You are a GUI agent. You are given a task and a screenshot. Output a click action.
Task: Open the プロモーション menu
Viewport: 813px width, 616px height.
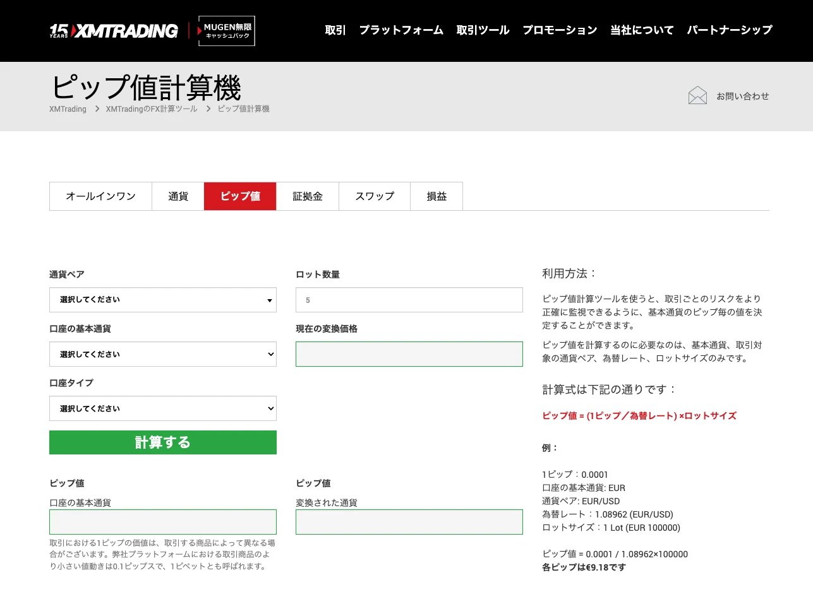(560, 30)
